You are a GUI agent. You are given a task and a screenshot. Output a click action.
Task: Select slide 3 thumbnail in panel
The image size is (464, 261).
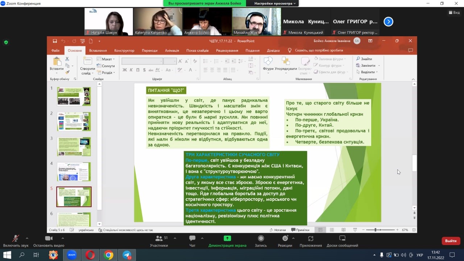click(x=74, y=146)
